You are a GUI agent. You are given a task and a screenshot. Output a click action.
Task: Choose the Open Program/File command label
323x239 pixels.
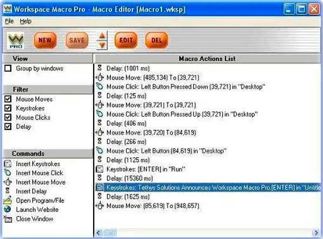[x=40, y=200]
